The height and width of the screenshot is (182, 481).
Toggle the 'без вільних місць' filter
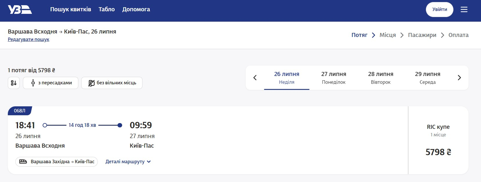[x=112, y=83]
